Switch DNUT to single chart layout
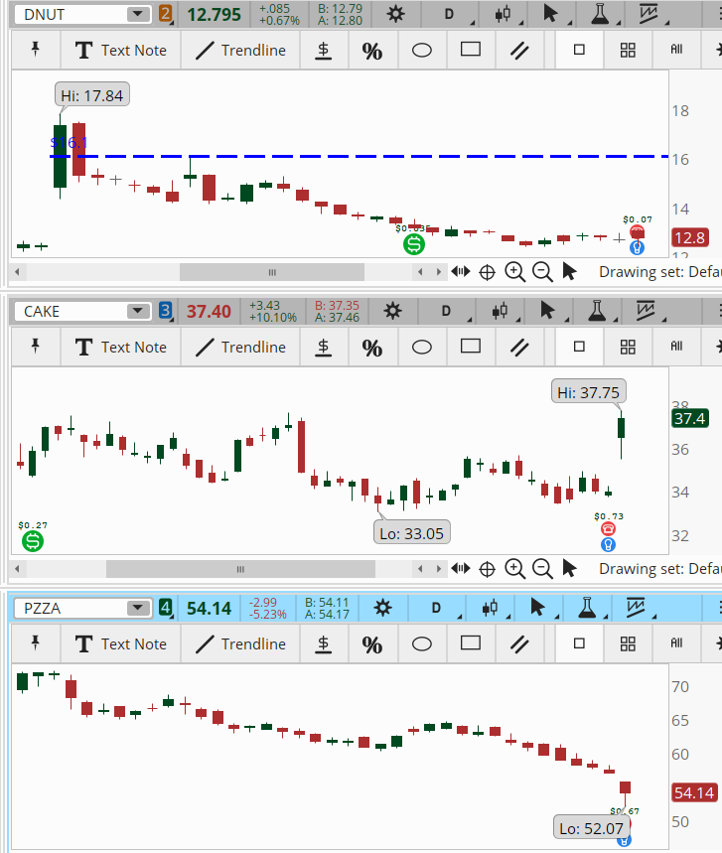 click(579, 50)
